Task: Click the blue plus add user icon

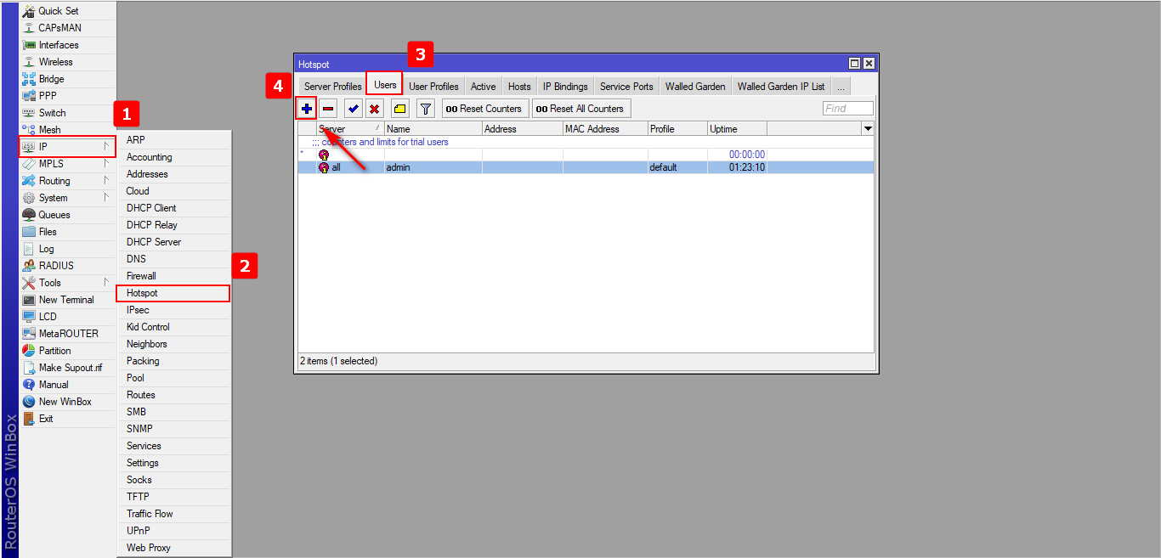Action: point(307,109)
